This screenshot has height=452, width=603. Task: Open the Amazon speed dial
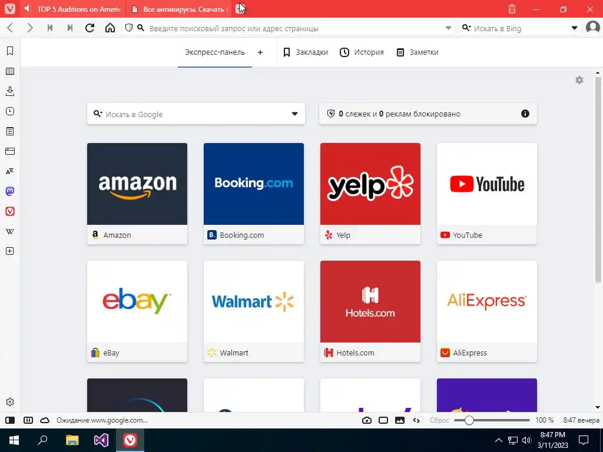pos(137,193)
